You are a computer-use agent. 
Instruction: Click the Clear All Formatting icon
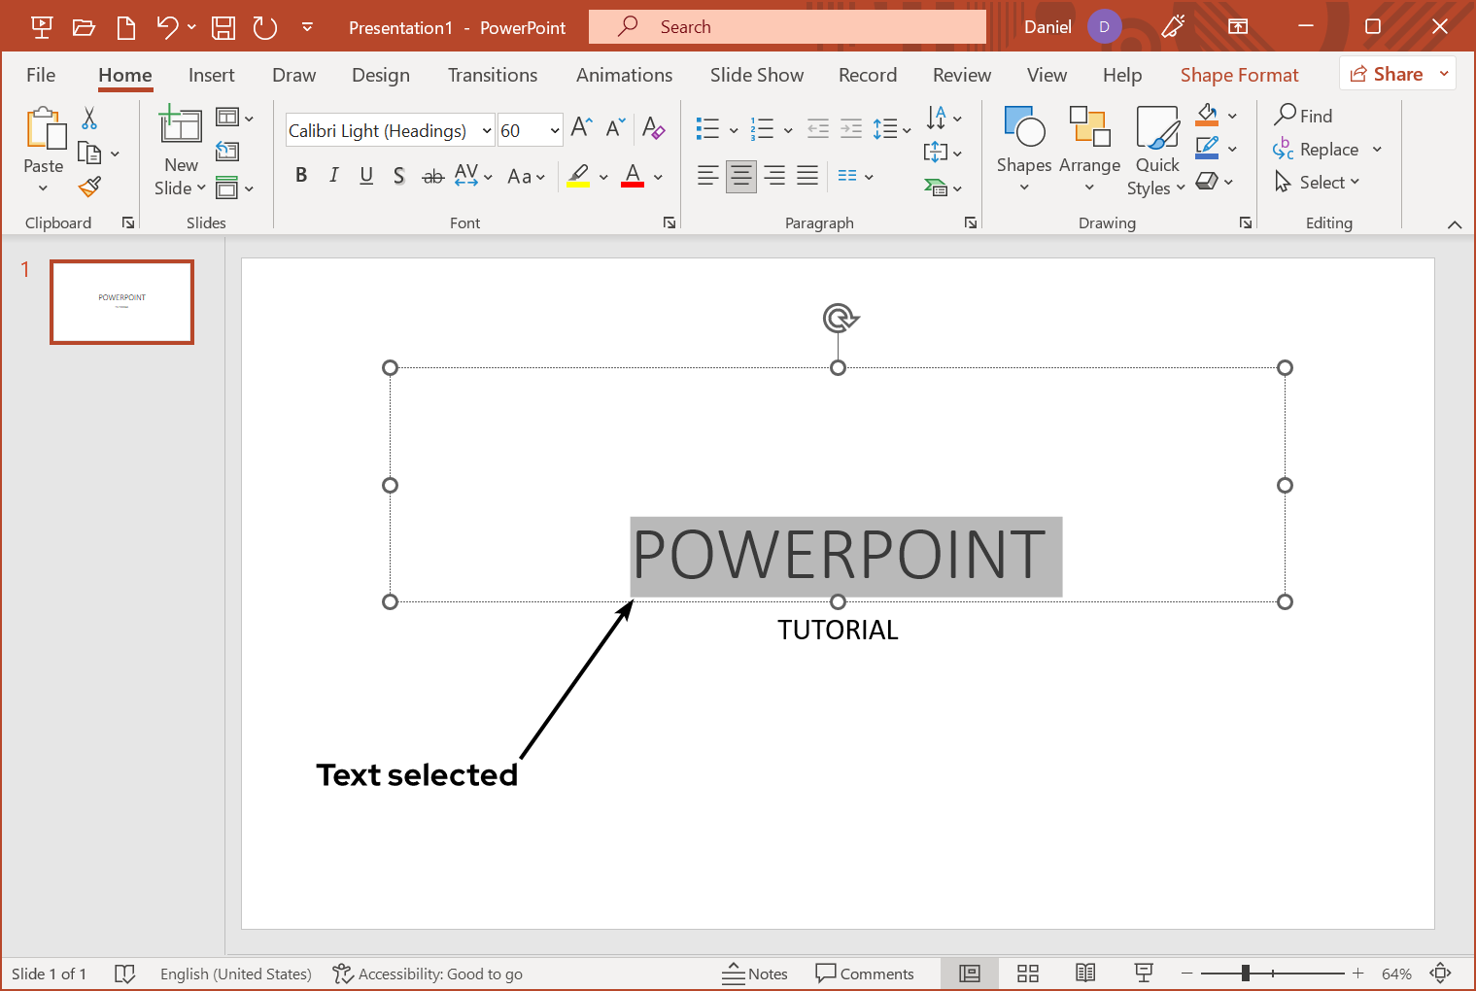tap(654, 127)
